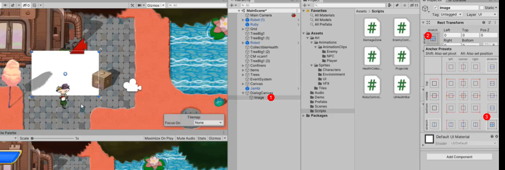The image size is (505, 170).
Task: Click the Project search by label icon
Action: point(397,5)
